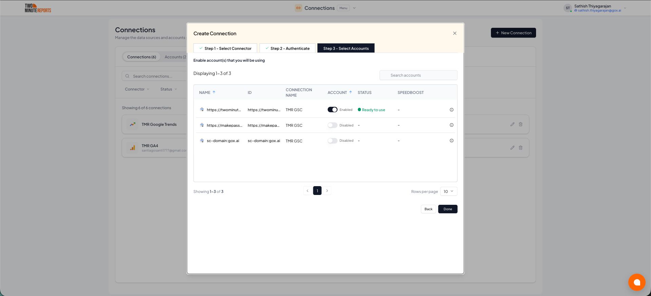Sort table by the NAME column header
Screen dimensions: 651x296
[x=205, y=93]
